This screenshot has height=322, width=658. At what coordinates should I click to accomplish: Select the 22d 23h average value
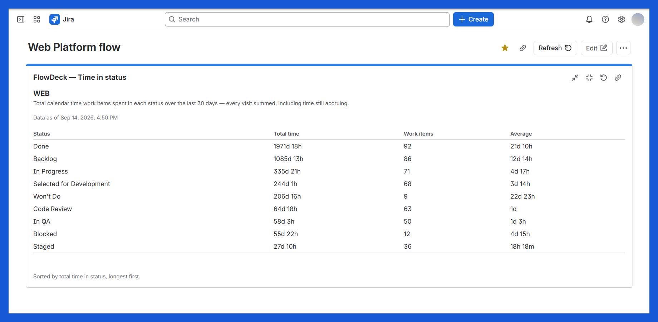522,196
